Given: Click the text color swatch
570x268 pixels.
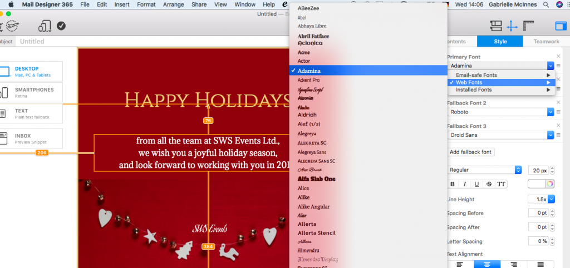Looking at the screenshot, I should (x=537, y=183).
